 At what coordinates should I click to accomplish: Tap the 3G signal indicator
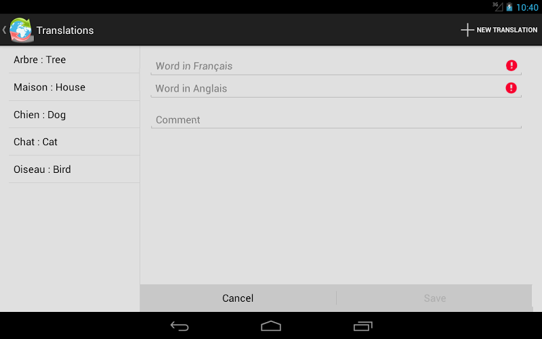(x=498, y=7)
